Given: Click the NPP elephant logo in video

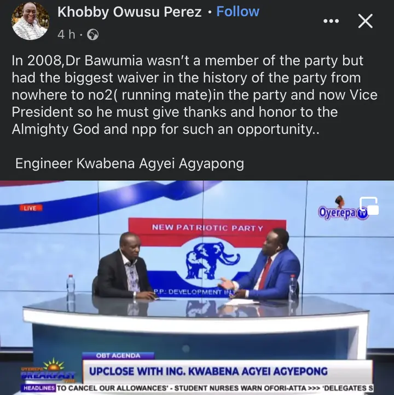Looking at the screenshot, I should coord(213,260).
